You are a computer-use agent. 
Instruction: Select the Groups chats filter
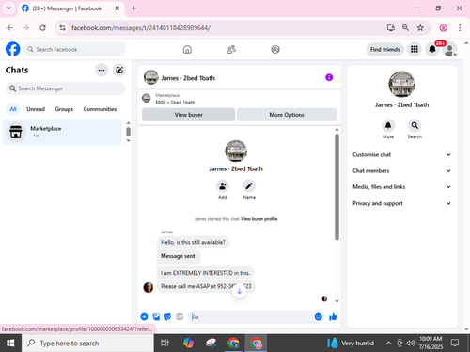[x=64, y=109]
